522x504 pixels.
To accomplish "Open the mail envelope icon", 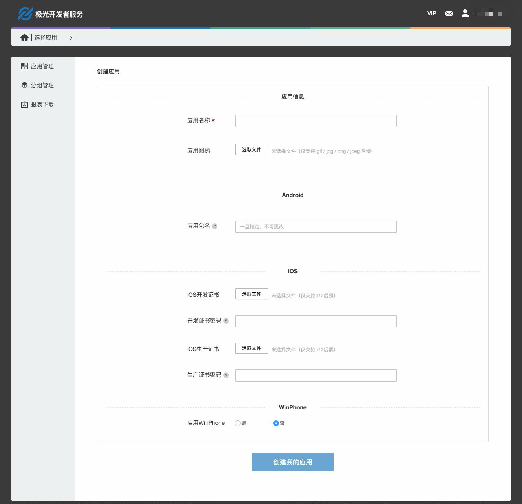I will pyautogui.click(x=449, y=13).
